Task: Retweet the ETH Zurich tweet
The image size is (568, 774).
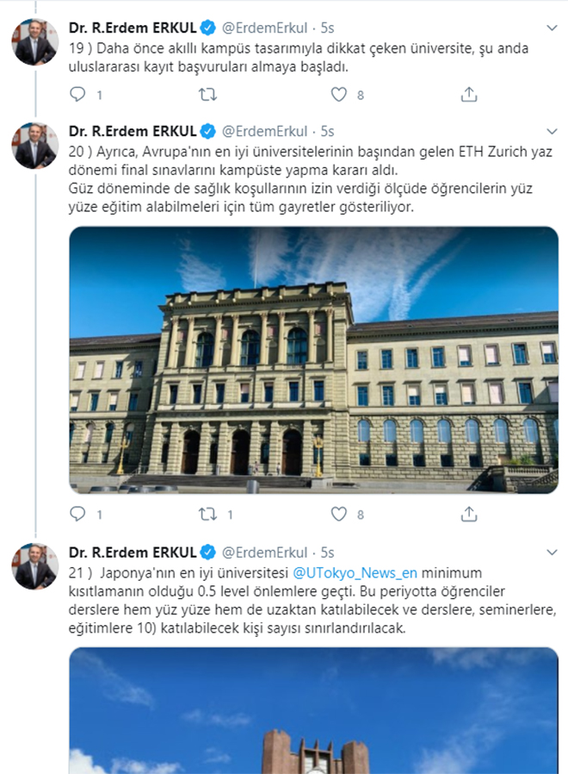Action: [207, 515]
